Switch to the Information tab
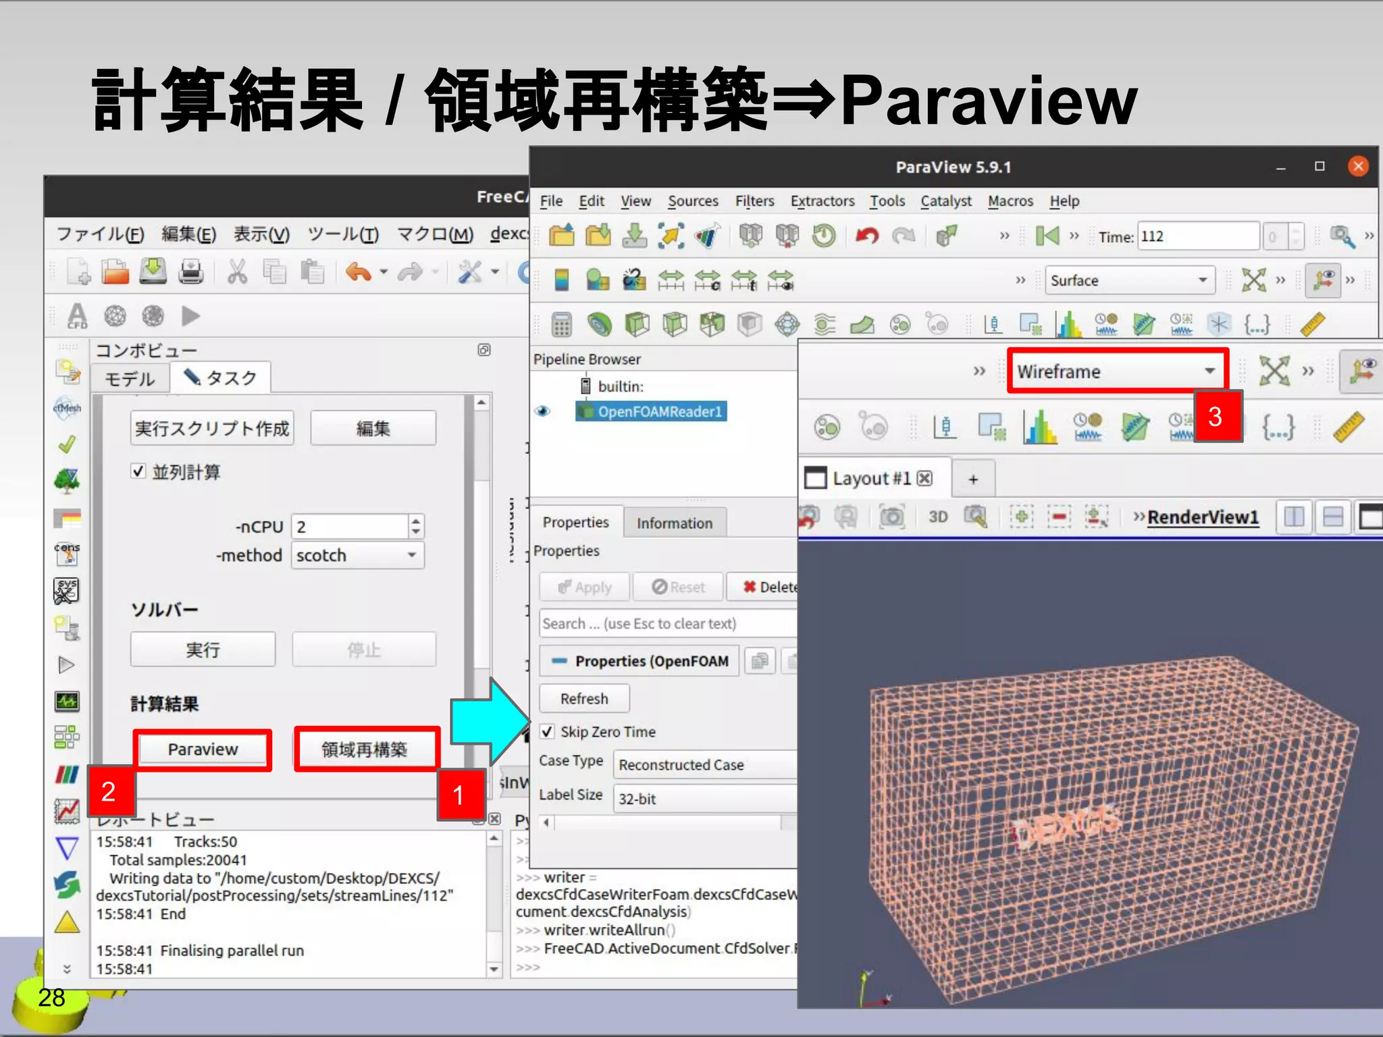1383x1037 pixels. [675, 523]
